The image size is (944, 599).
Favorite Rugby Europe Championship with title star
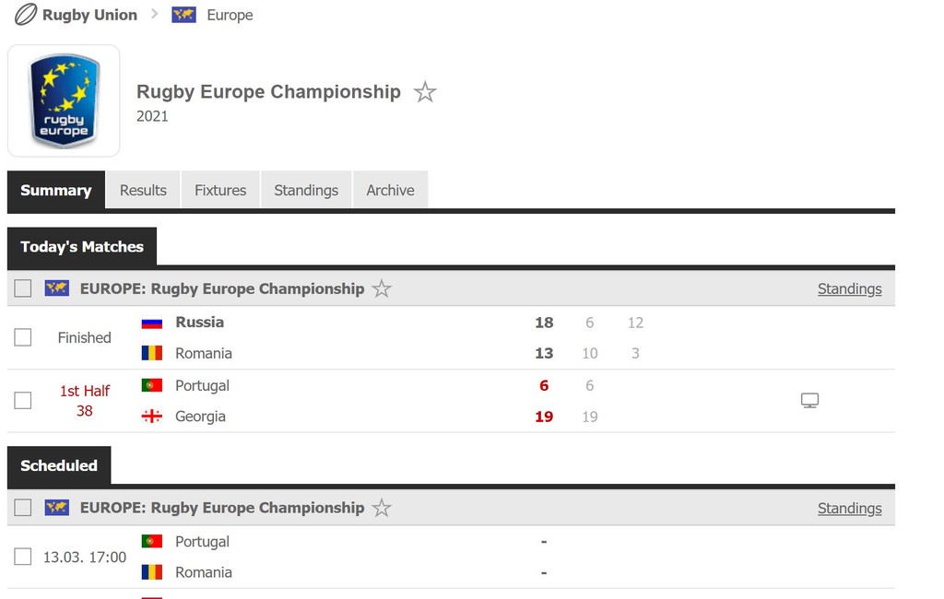tap(425, 92)
